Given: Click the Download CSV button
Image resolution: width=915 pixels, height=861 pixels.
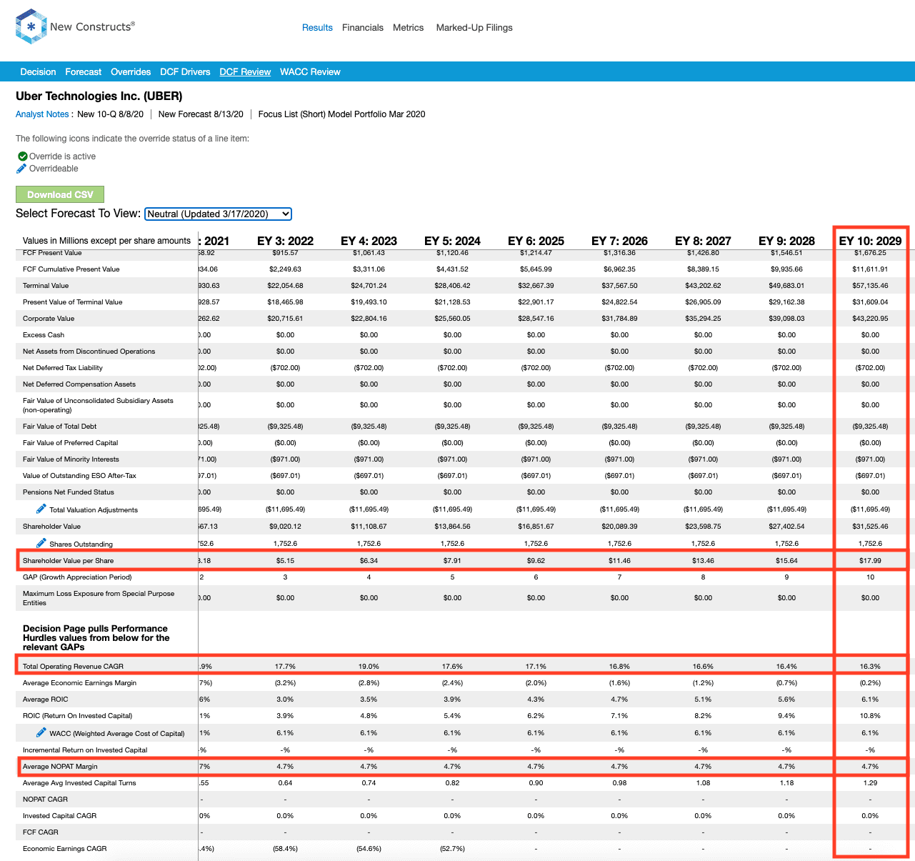Looking at the screenshot, I should pyautogui.click(x=60, y=194).
